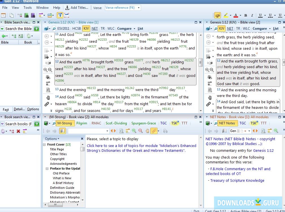The width and height of the screenshot is (285, 212).
Task: Run Bible search with green arrow
Action: pyautogui.click(x=36, y=29)
